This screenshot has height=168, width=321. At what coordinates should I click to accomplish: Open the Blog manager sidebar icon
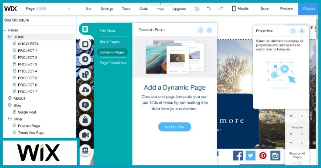point(85,105)
